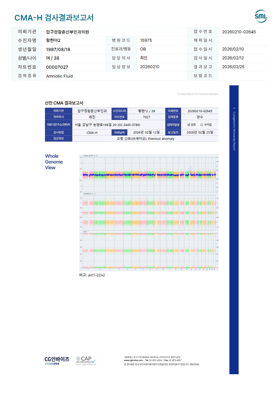This screenshot has width=280, height=395.
Task: Select the 접수번호 value 20260210-02645
Action: click(239, 32)
